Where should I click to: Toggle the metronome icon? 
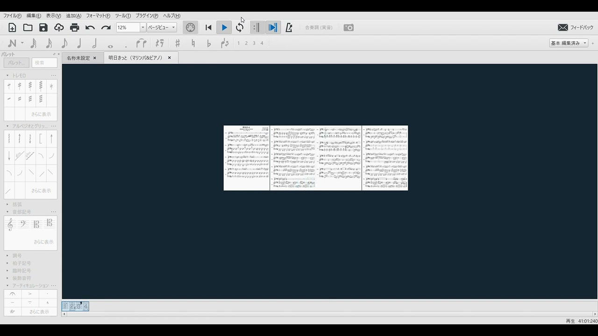[x=289, y=28]
